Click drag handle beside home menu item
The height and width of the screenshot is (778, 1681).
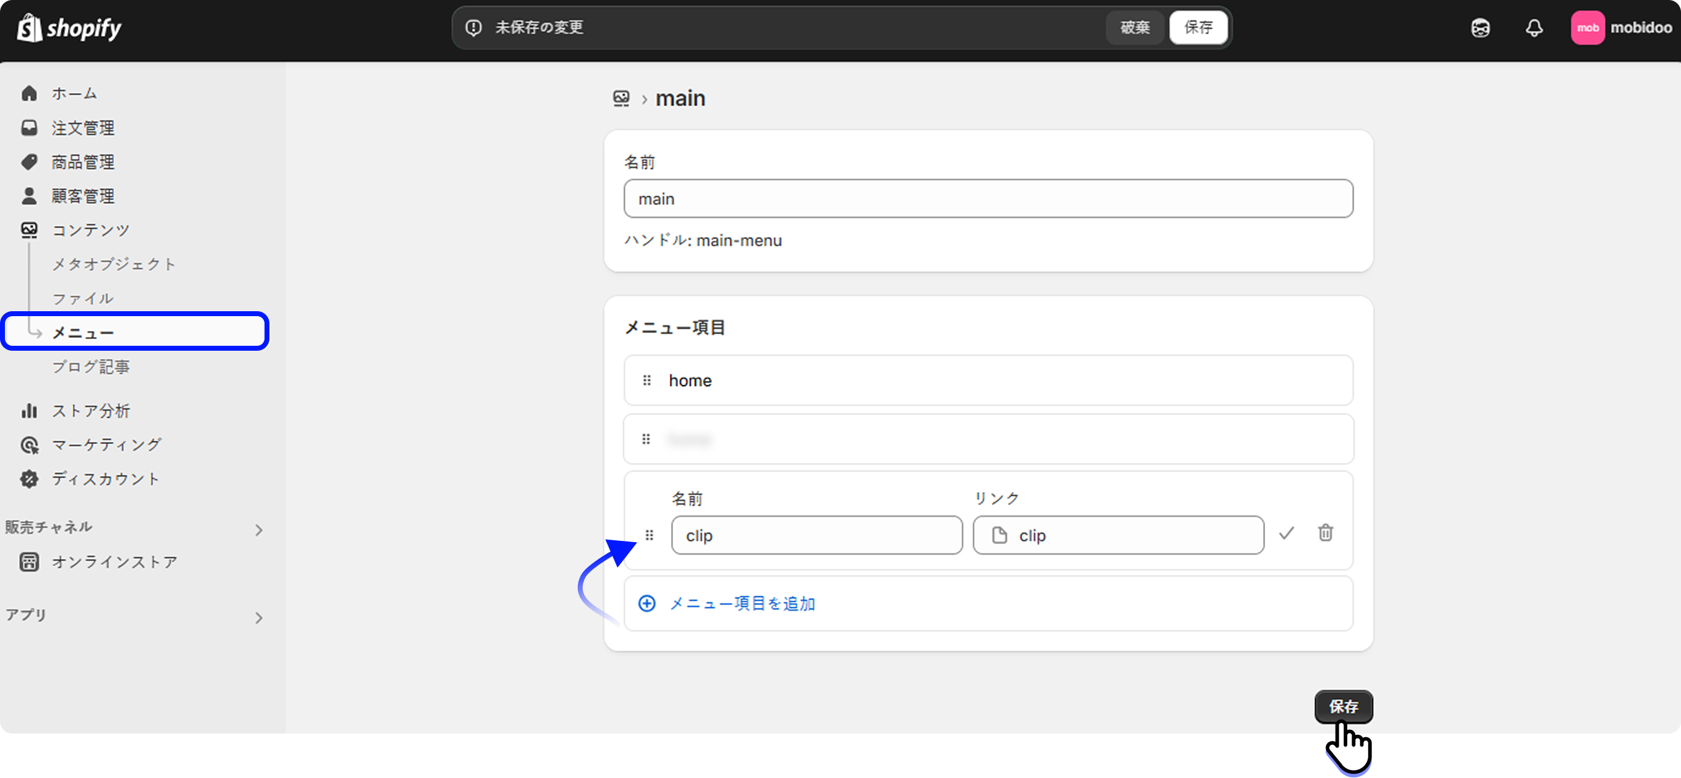[x=646, y=380]
